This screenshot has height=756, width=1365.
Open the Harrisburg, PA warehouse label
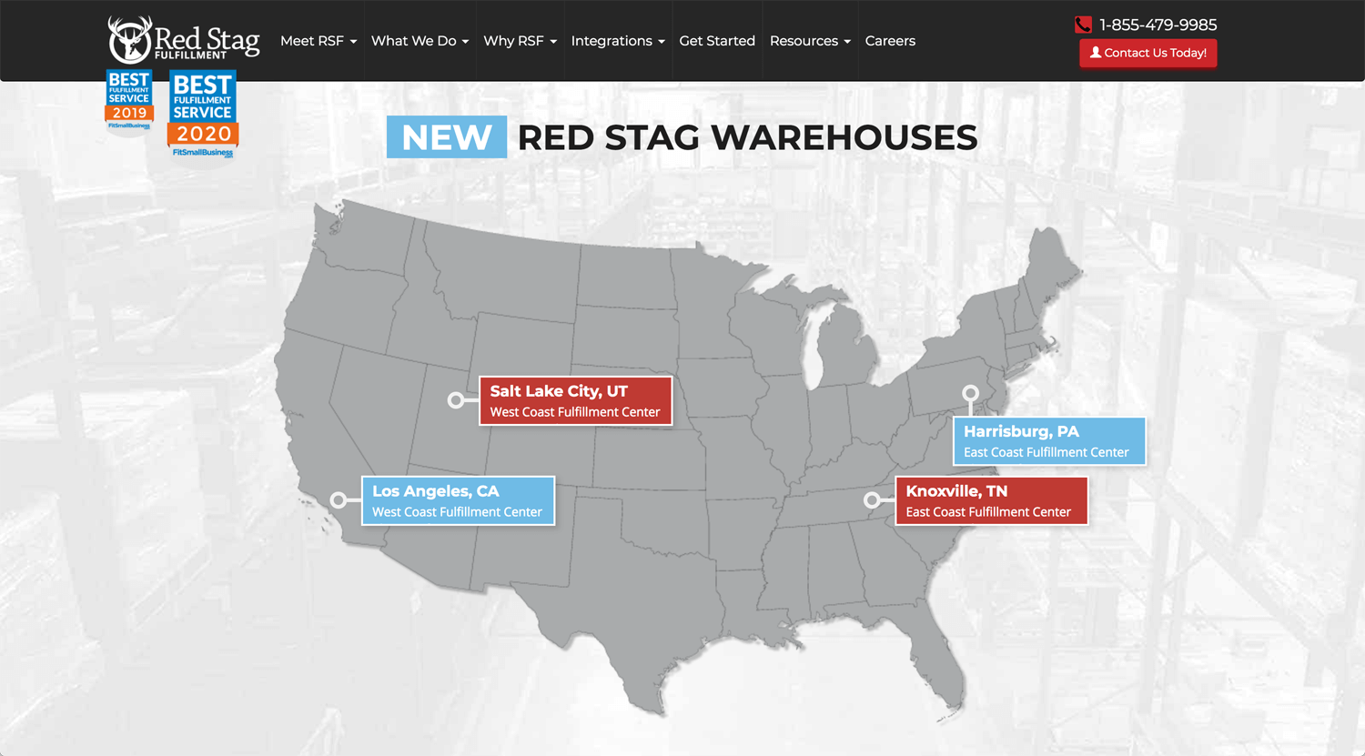1049,441
